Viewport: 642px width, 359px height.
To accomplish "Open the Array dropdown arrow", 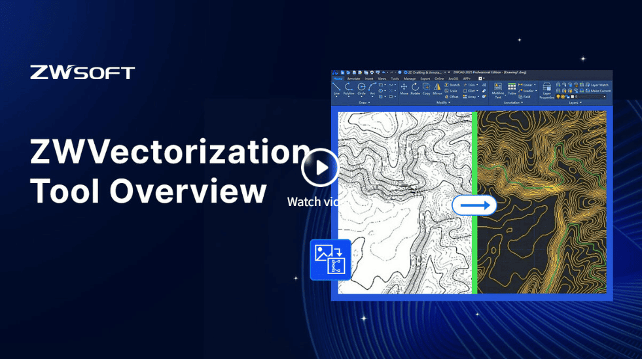I will [478, 97].
